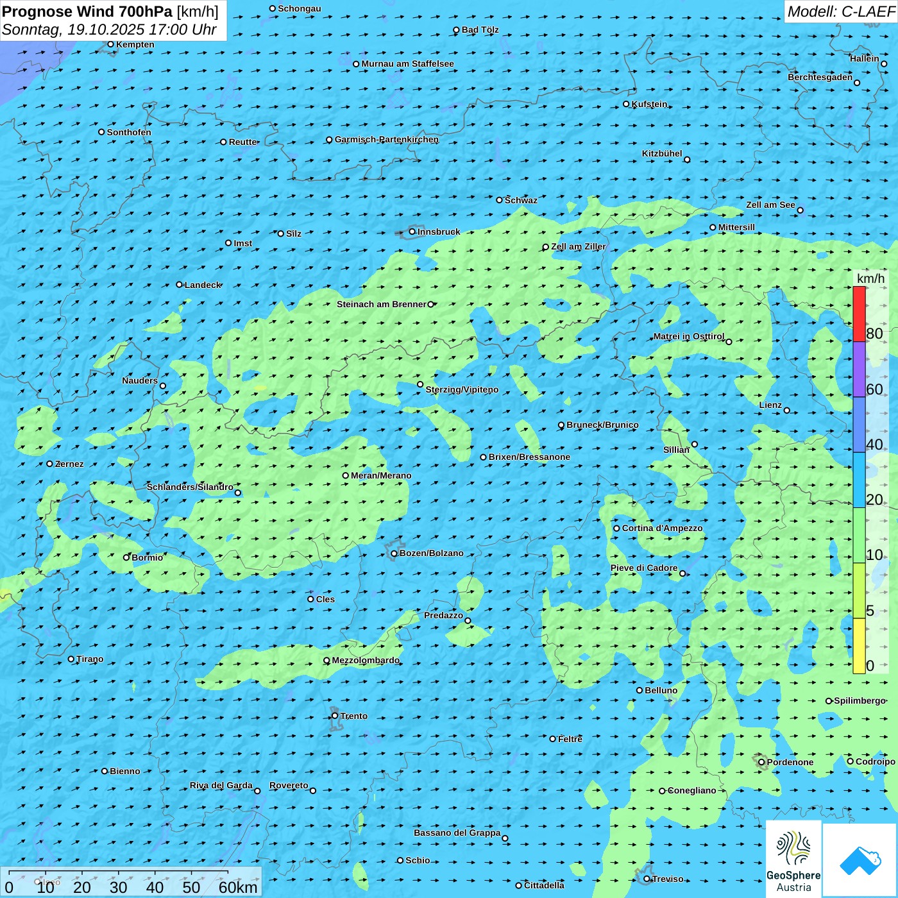The height and width of the screenshot is (898, 898).
Task: Click the 'km/h' legend heading
Action: coord(870,278)
